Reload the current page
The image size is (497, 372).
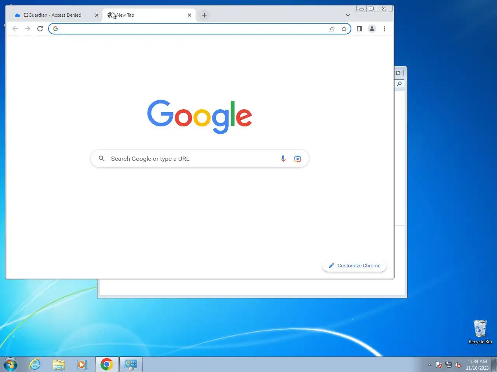coord(40,29)
